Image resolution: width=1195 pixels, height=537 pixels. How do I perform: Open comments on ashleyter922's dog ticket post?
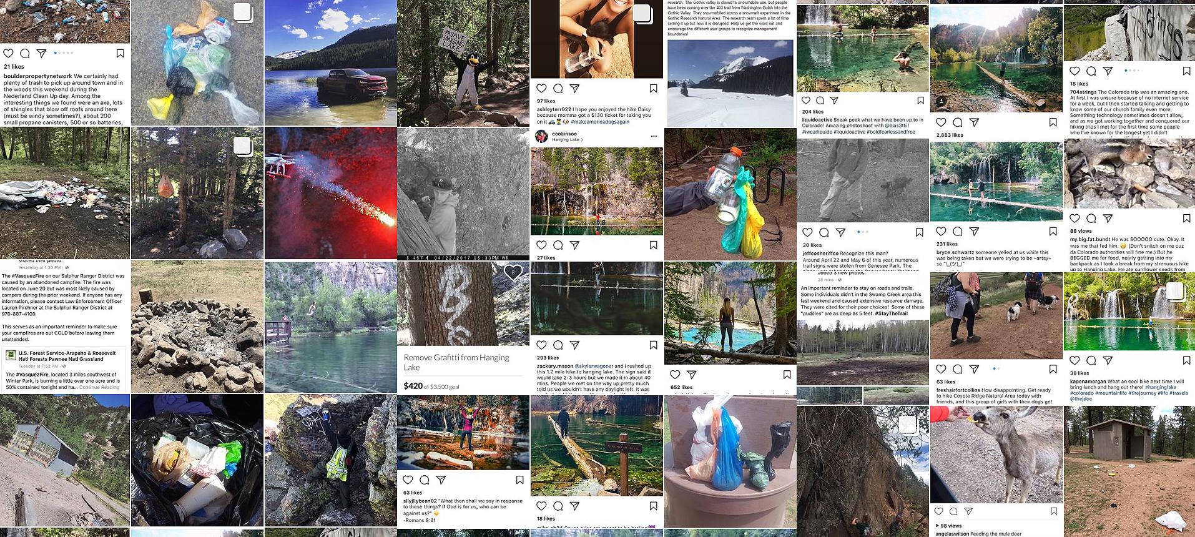[x=558, y=89]
